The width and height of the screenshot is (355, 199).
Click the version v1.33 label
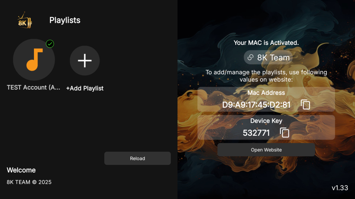340,188
